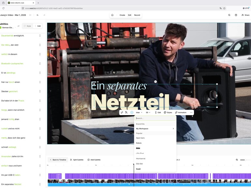
Task: Open the font size 50 dropdown
Action: [148, 113]
